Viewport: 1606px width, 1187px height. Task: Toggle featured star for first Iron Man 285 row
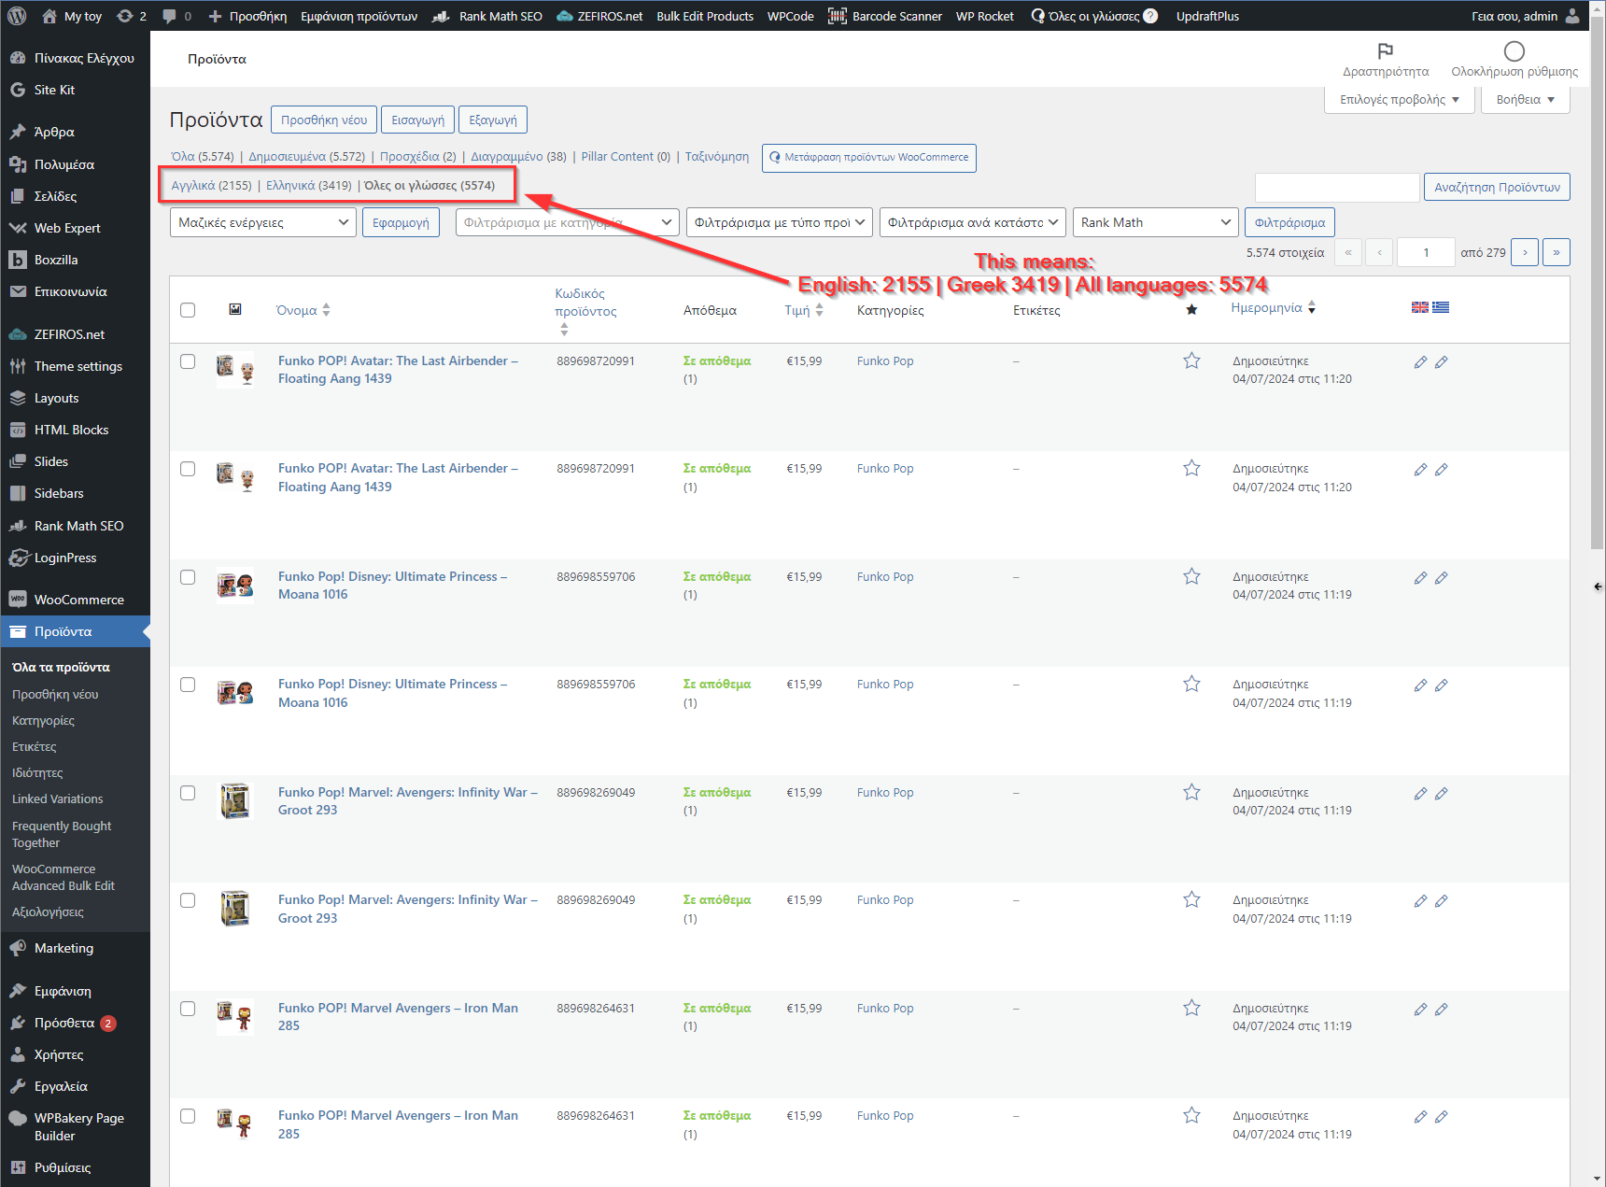1191,1008
